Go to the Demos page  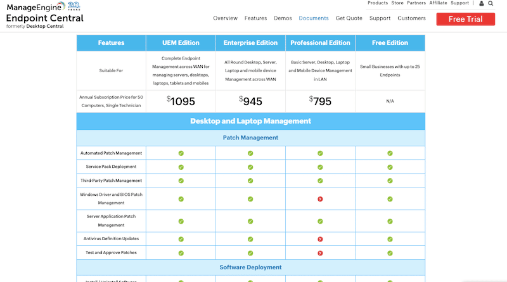tap(283, 18)
